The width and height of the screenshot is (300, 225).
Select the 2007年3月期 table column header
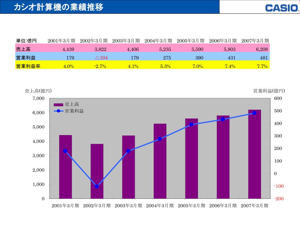click(255, 41)
